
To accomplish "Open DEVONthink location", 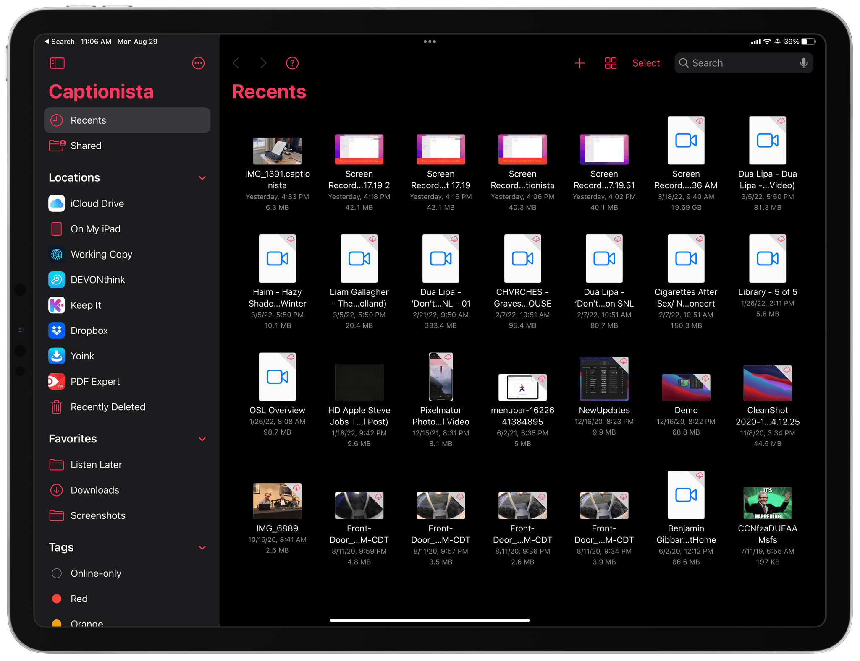I will pyautogui.click(x=127, y=280).
